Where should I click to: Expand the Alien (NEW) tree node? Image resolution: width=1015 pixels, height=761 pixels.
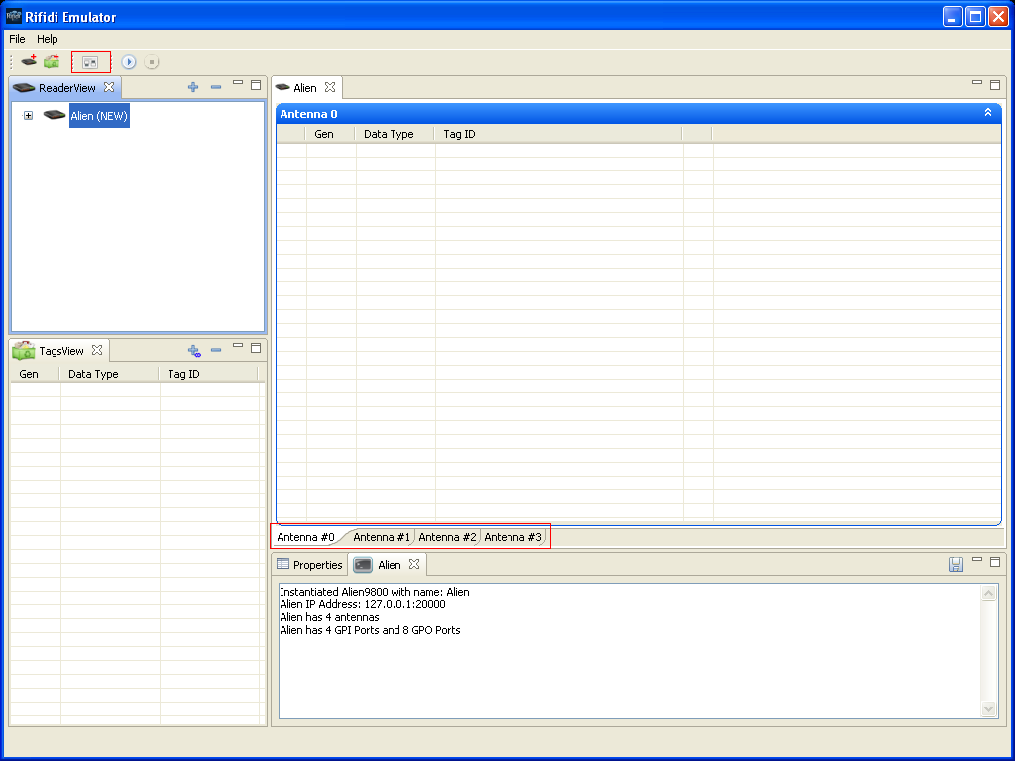click(28, 115)
